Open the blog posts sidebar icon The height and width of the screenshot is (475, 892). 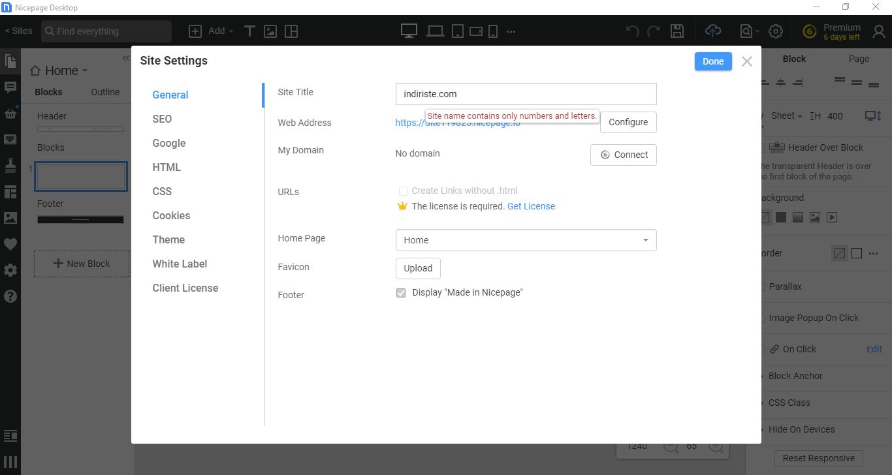[x=10, y=140]
